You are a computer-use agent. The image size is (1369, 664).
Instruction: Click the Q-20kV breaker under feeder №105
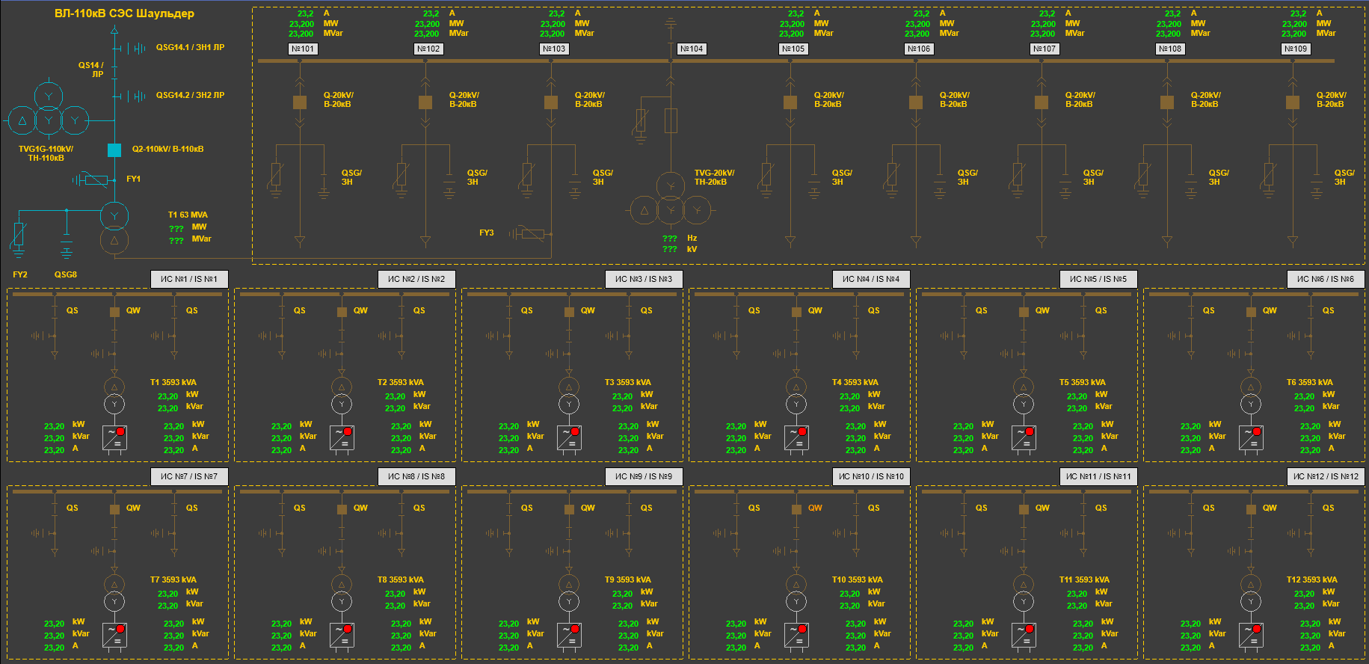(790, 102)
